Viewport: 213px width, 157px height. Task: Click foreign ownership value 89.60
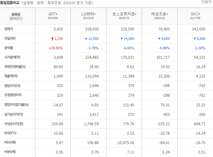[58, 67]
